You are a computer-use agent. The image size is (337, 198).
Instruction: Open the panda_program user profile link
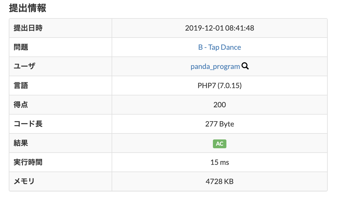(x=215, y=67)
